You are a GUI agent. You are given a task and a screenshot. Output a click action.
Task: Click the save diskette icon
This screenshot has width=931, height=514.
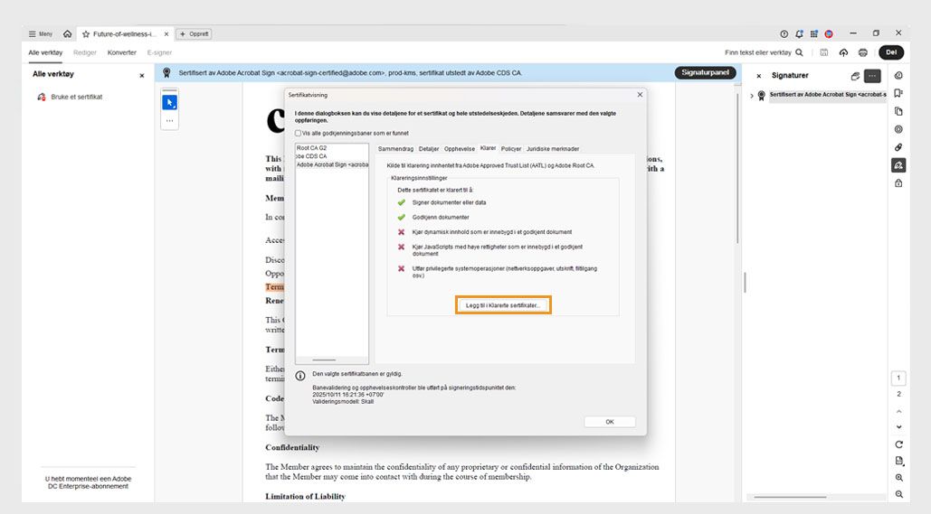[x=824, y=52]
